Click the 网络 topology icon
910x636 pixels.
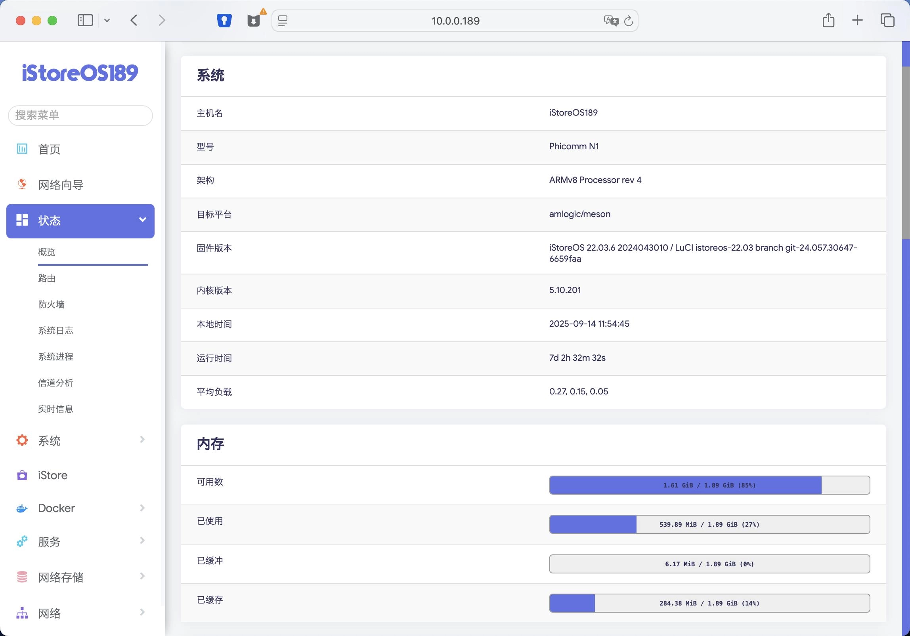coord(22,613)
